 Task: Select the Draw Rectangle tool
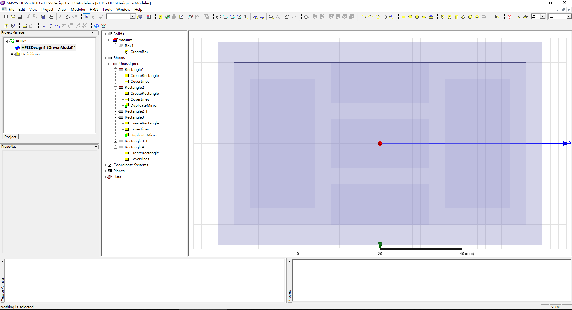click(x=403, y=17)
